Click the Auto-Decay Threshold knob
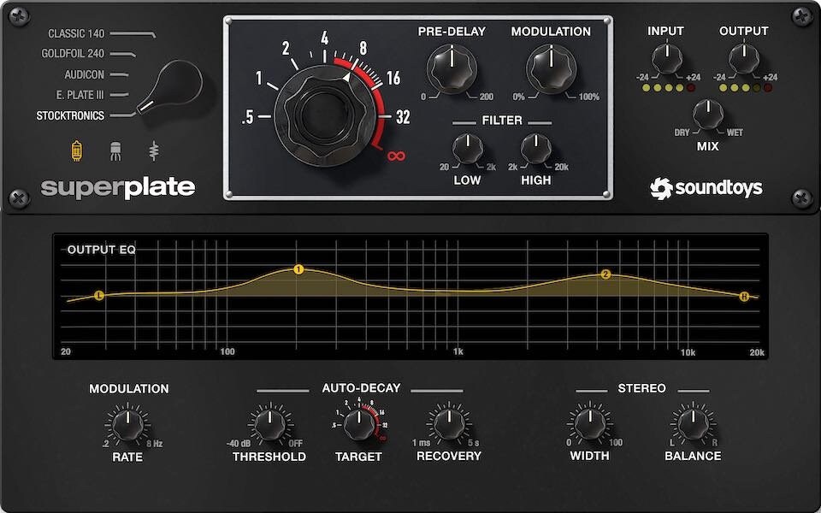This screenshot has height=513, width=821. (269, 425)
